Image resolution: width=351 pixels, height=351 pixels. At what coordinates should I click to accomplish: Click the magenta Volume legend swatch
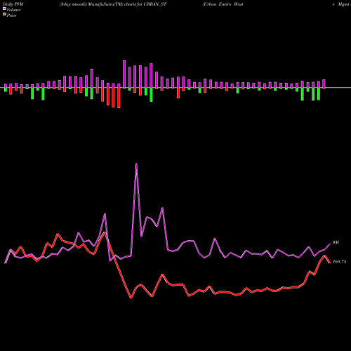(4, 8)
